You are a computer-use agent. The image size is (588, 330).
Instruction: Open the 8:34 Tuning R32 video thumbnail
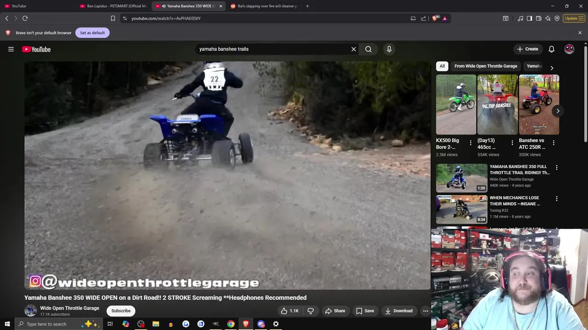(462, 209)
